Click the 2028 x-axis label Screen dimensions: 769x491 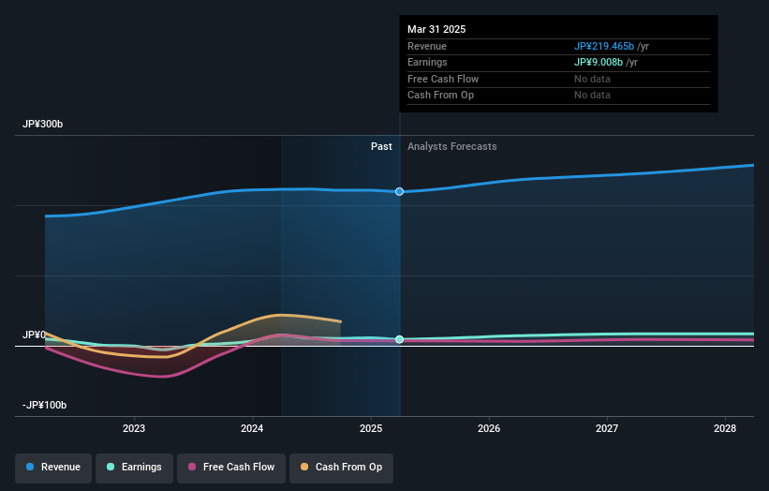point(725,428)
